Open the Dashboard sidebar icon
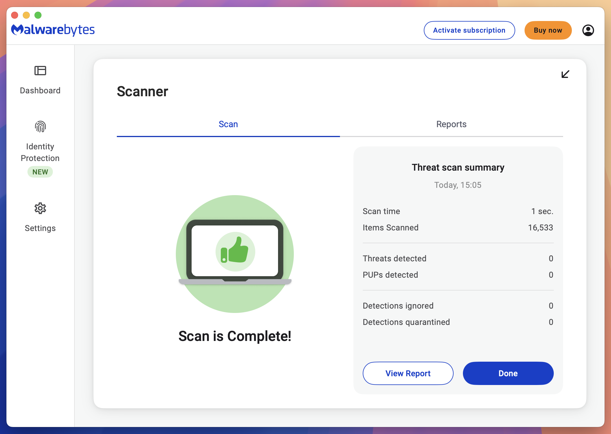Screen dimensions: 611x434 [40, 71]
